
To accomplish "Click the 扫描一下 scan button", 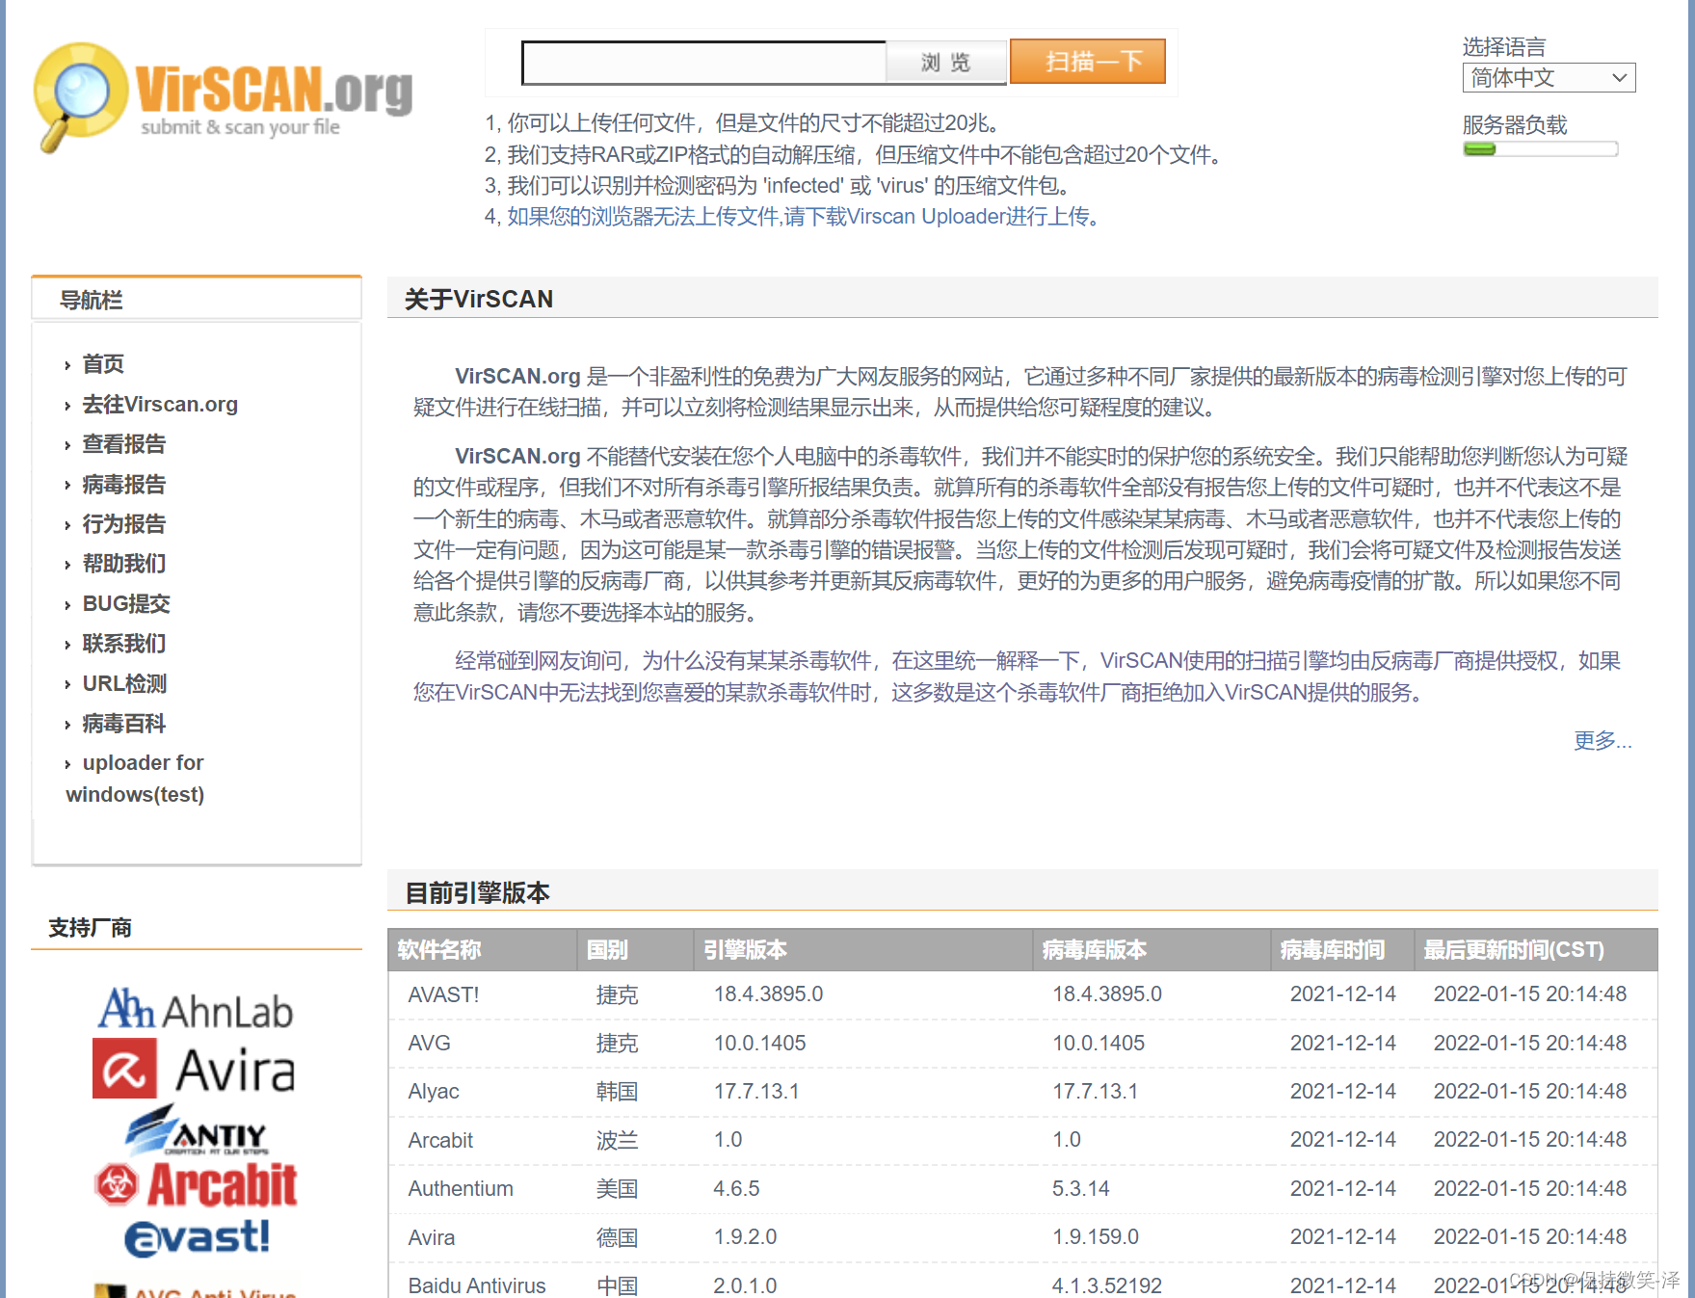I will point(1088,62).
